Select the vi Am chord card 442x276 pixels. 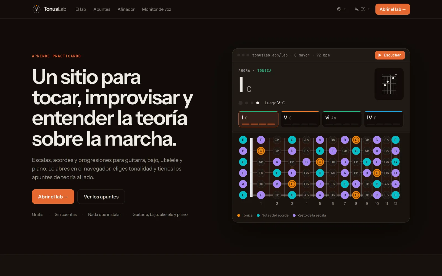click(x=342, y=119)
